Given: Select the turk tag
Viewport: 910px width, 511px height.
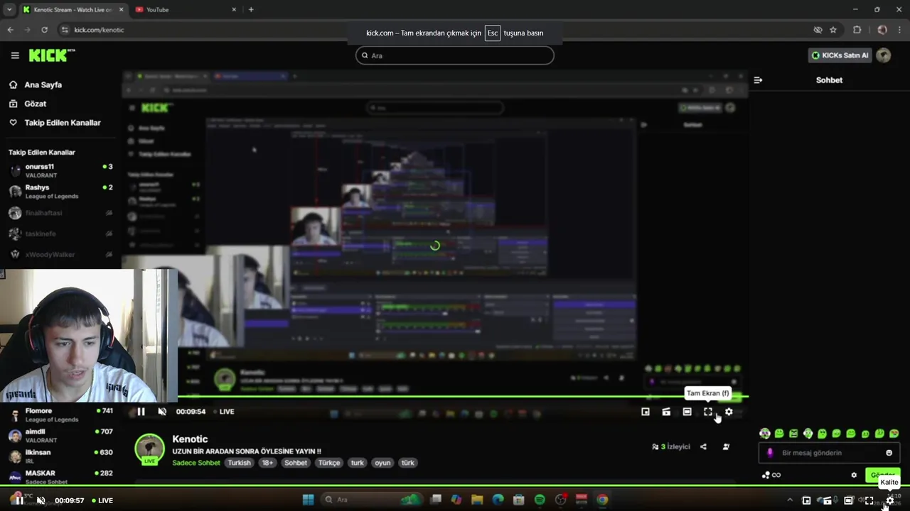Looking at the screenshot, I should pos(358,463).
